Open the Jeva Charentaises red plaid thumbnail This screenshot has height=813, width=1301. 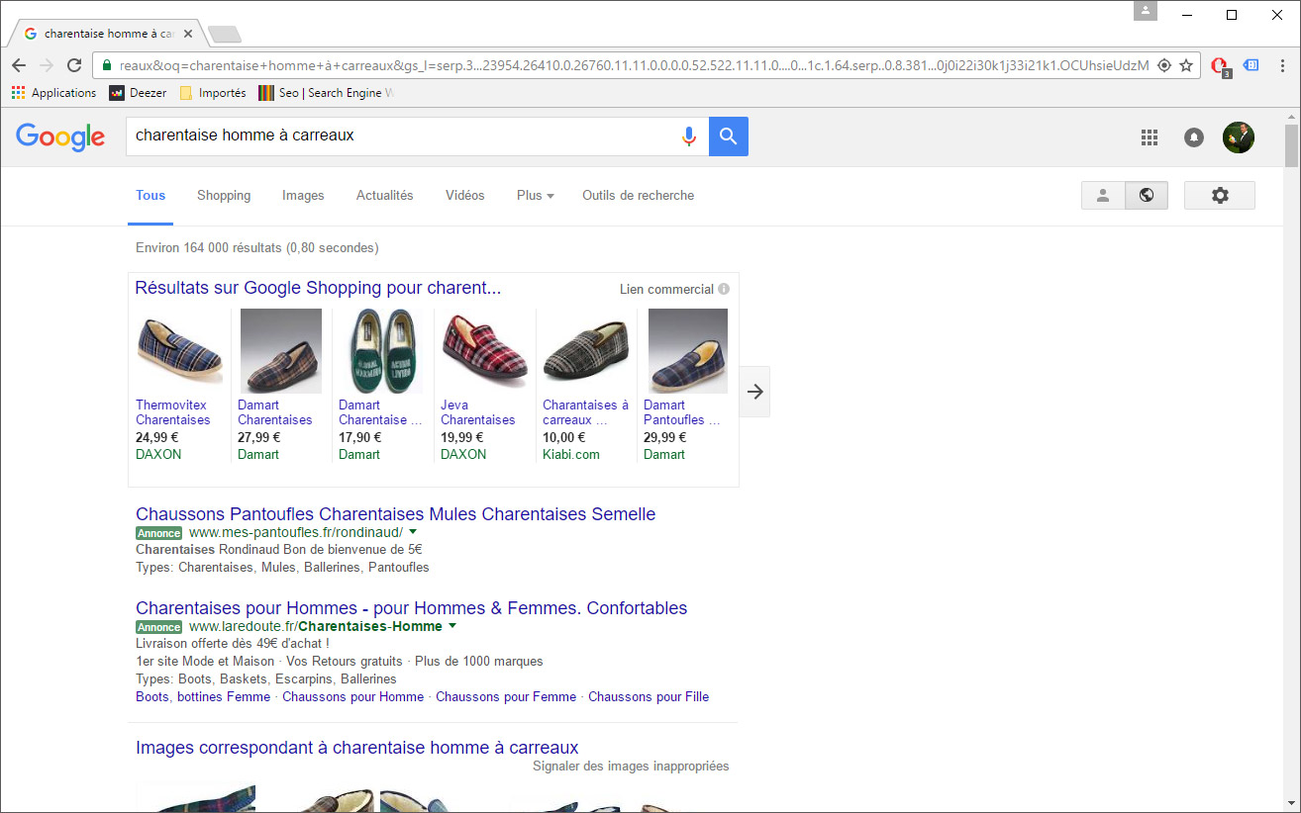click(x=483, y=351)
